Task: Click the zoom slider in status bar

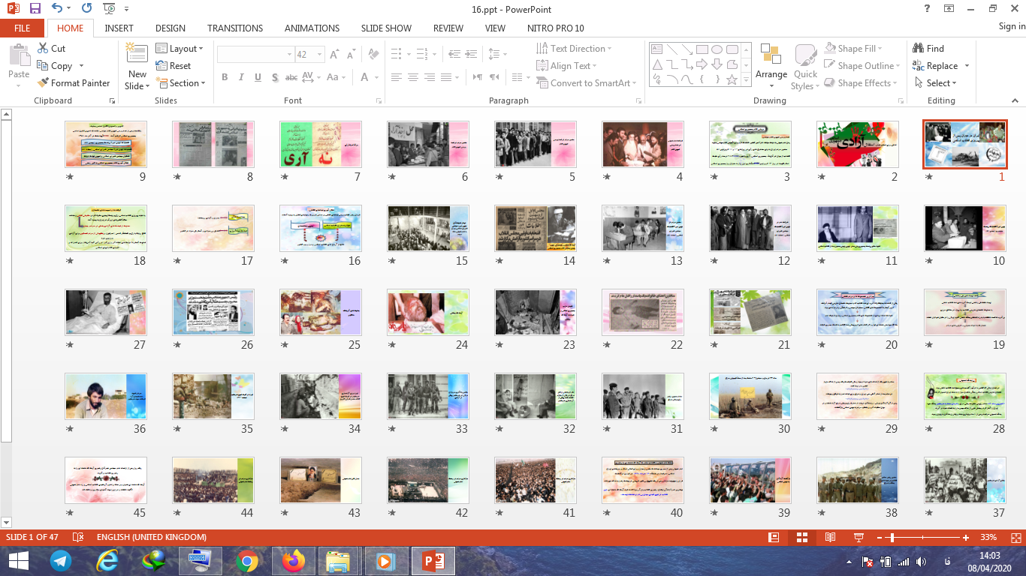Action: tap(891, 538)
